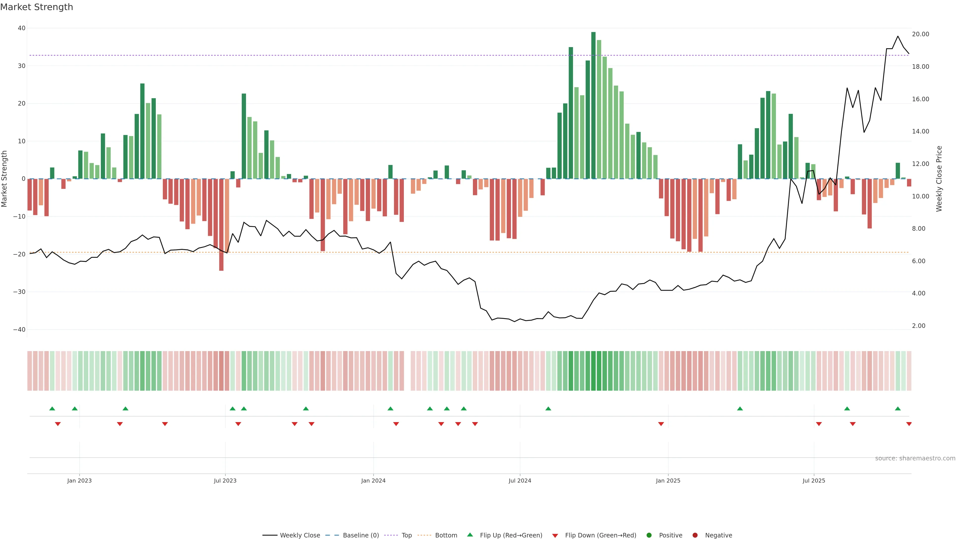The image size is (968, 544).
Task: Click the Jan 2023 x-axis label
Action: 79,481
